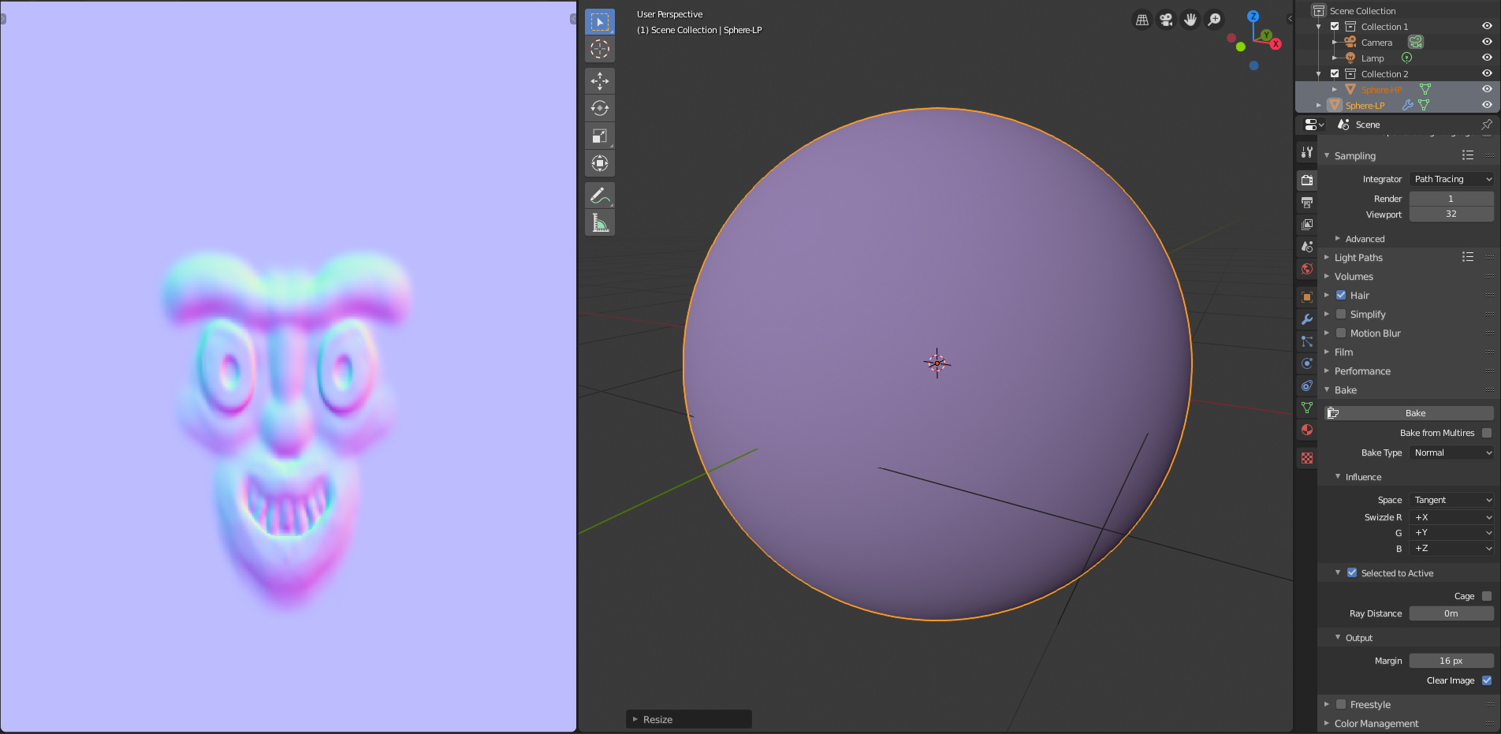Viewport: 1501px width, 734px height.
Task: Uncheck Clear Image option
Action: click(x=1487, y=680)
